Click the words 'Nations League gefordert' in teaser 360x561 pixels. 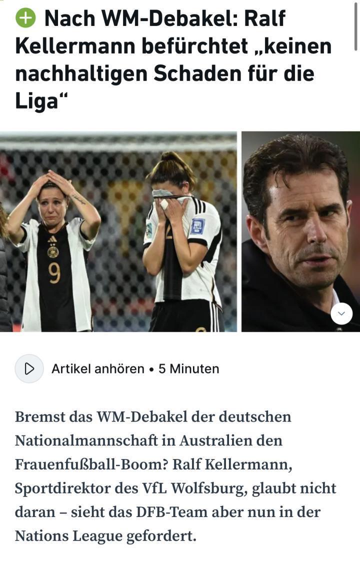106,536
